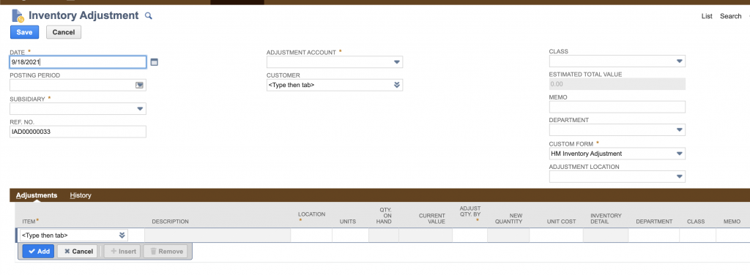Viewport: 750px width, 275px height.
Task: Click the NEW QUANTITY column header
Action: [508, 219]
